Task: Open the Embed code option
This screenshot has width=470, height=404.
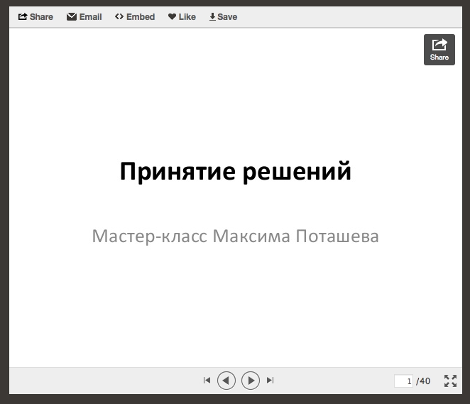Action: [x=135, y=17]
